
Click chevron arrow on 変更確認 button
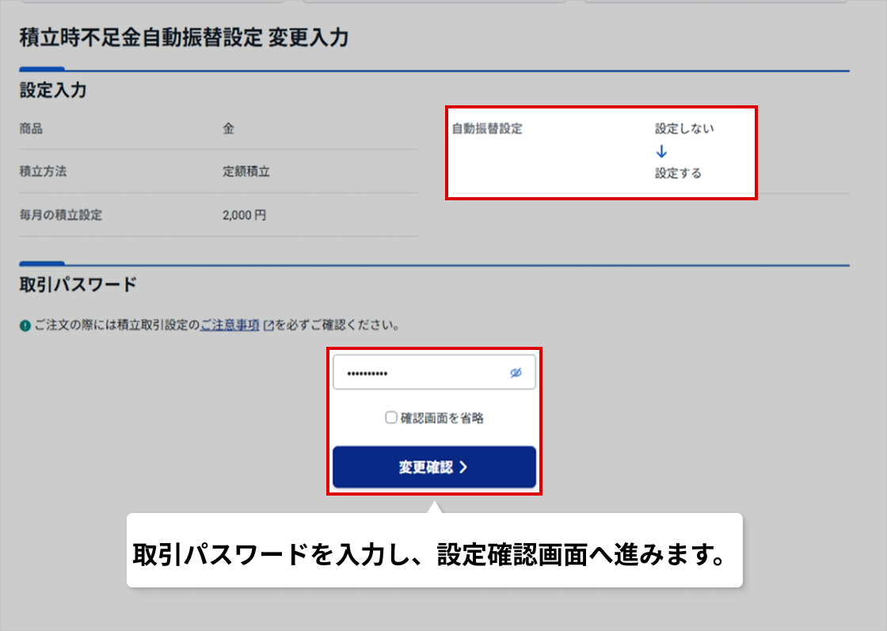463,467
